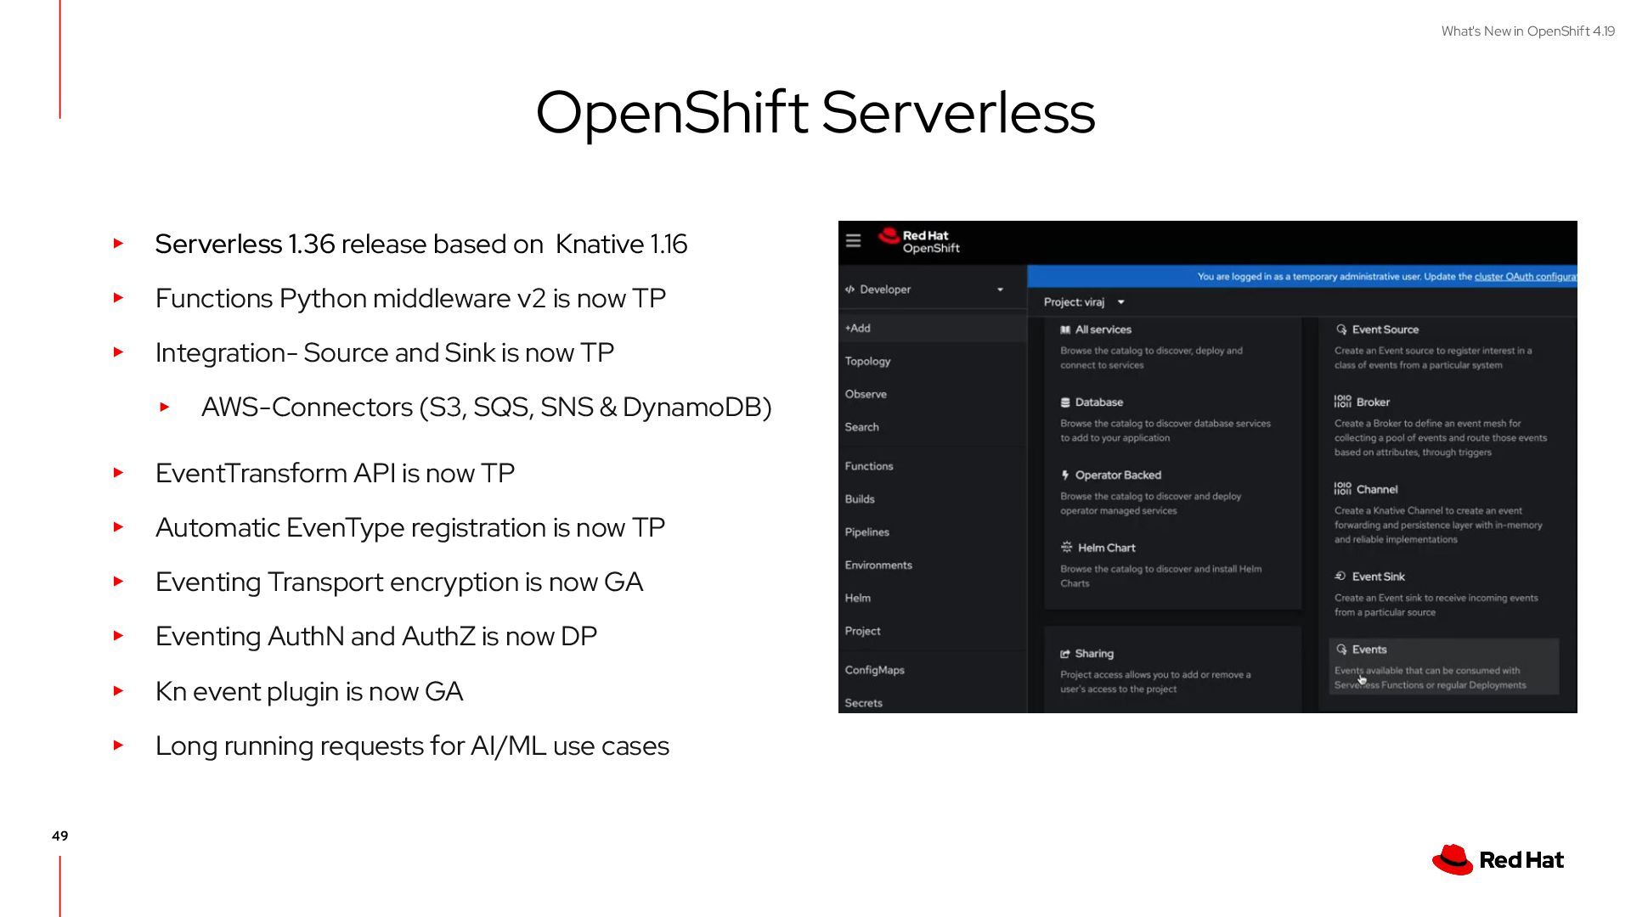Screen dimensions: 1631x917
Task: Open the Operator Backed card title
Action: pyautogui.click(x=1118, y=475)
